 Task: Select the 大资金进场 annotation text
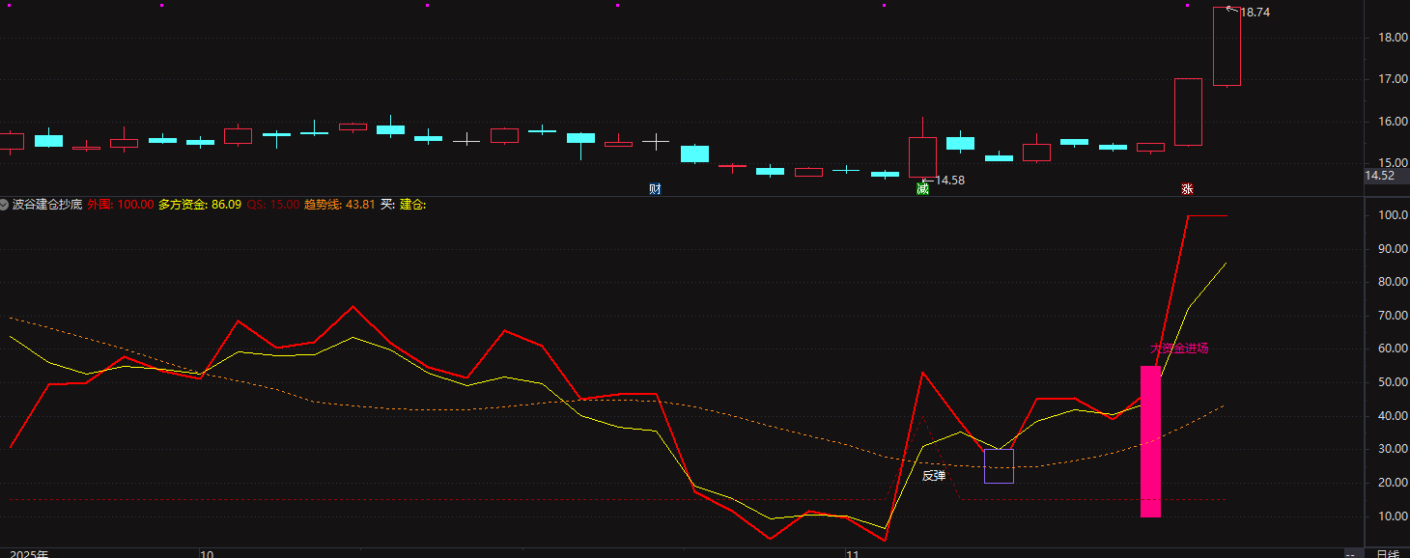click(1179, 349)
